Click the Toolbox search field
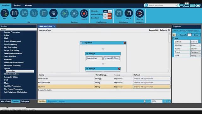This screenshot has height=114, width=202. click(x=18, y=29)
